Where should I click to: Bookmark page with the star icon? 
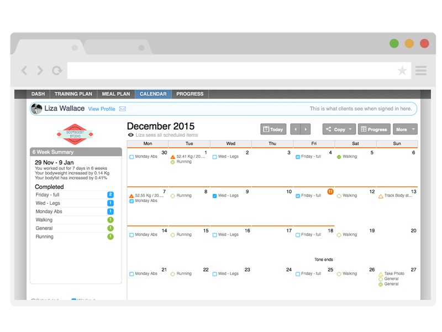coord(402,70)
